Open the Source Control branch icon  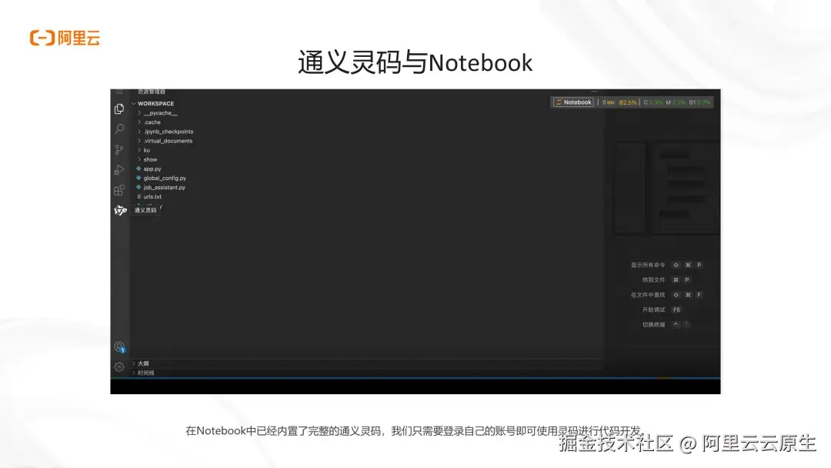(119, 149)
